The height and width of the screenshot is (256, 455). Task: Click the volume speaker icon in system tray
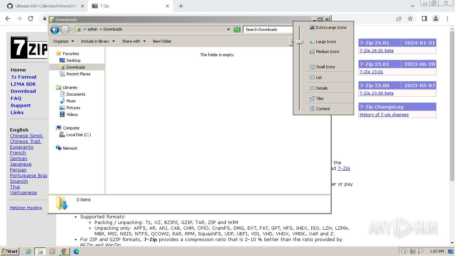[x=404, y=251]
